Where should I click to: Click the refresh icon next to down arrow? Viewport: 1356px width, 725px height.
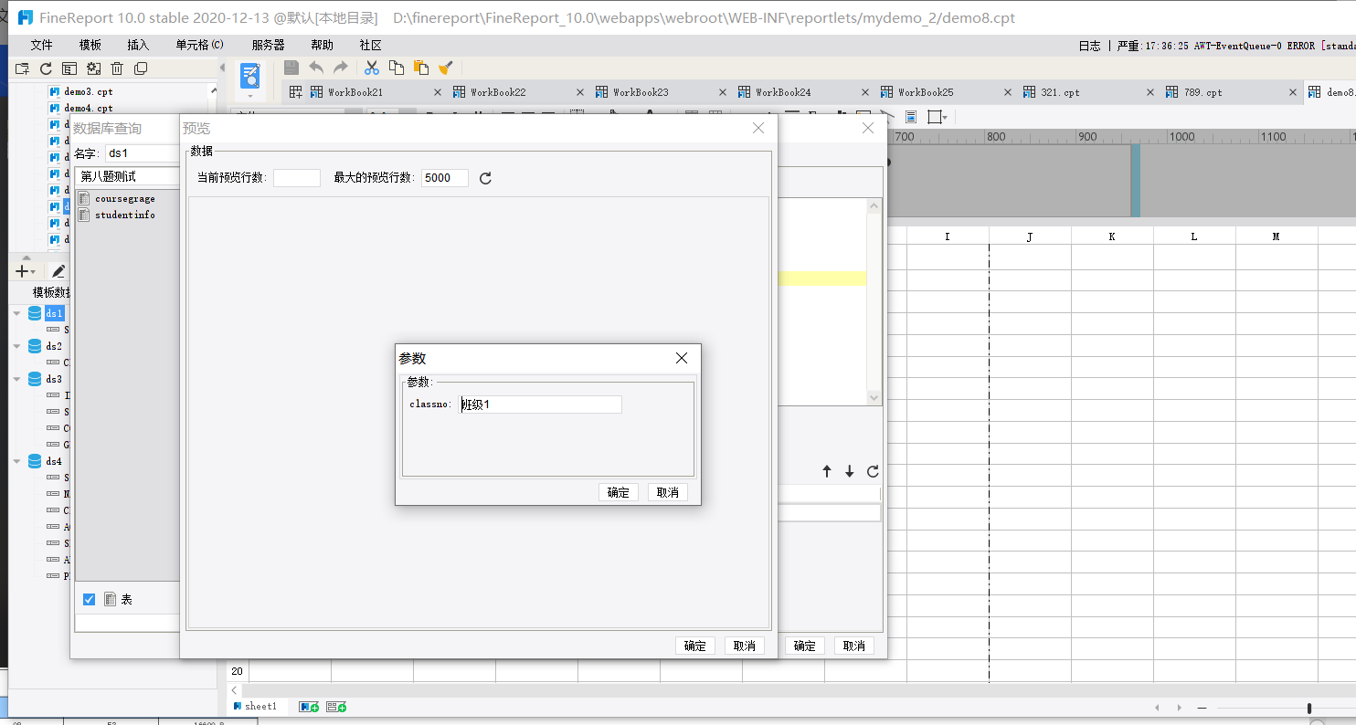[x=873, y=471]
